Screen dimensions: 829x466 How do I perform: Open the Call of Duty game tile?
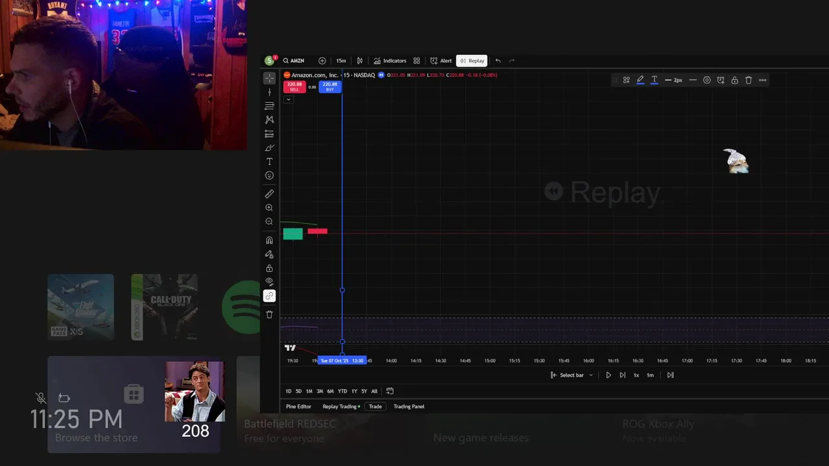pos(165,307)
